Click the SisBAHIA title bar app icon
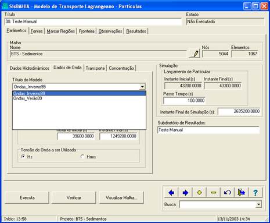This screenshot has width=270, height=223. click(5, 6)
